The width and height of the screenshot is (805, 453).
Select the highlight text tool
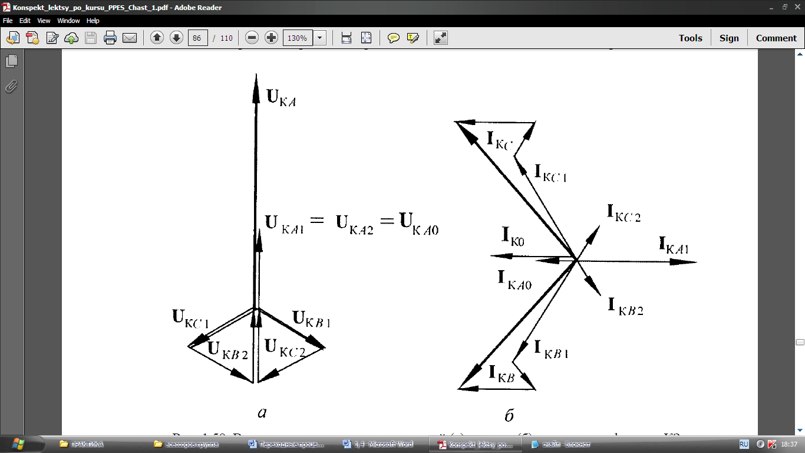coord(413,38)
